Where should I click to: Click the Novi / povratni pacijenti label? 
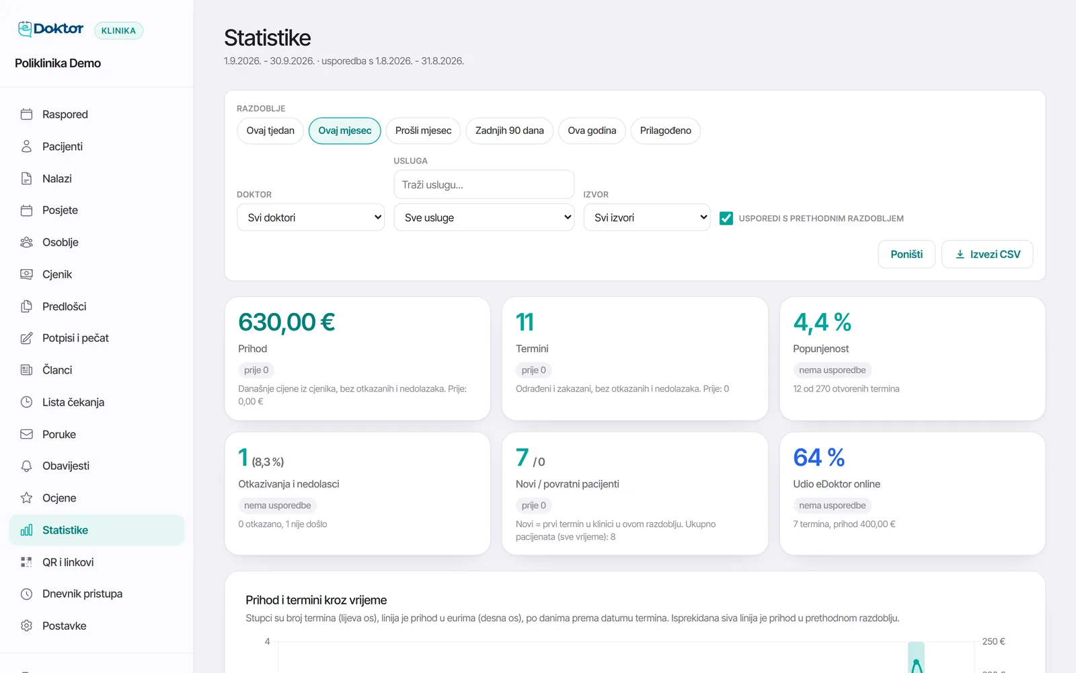(x=568, y=484)
